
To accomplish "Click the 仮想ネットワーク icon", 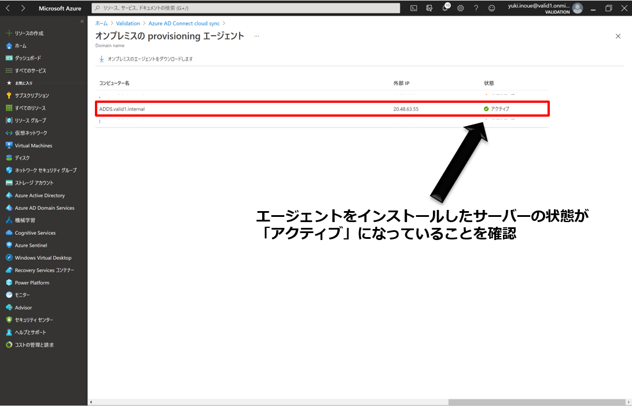I will coord(9,133).
